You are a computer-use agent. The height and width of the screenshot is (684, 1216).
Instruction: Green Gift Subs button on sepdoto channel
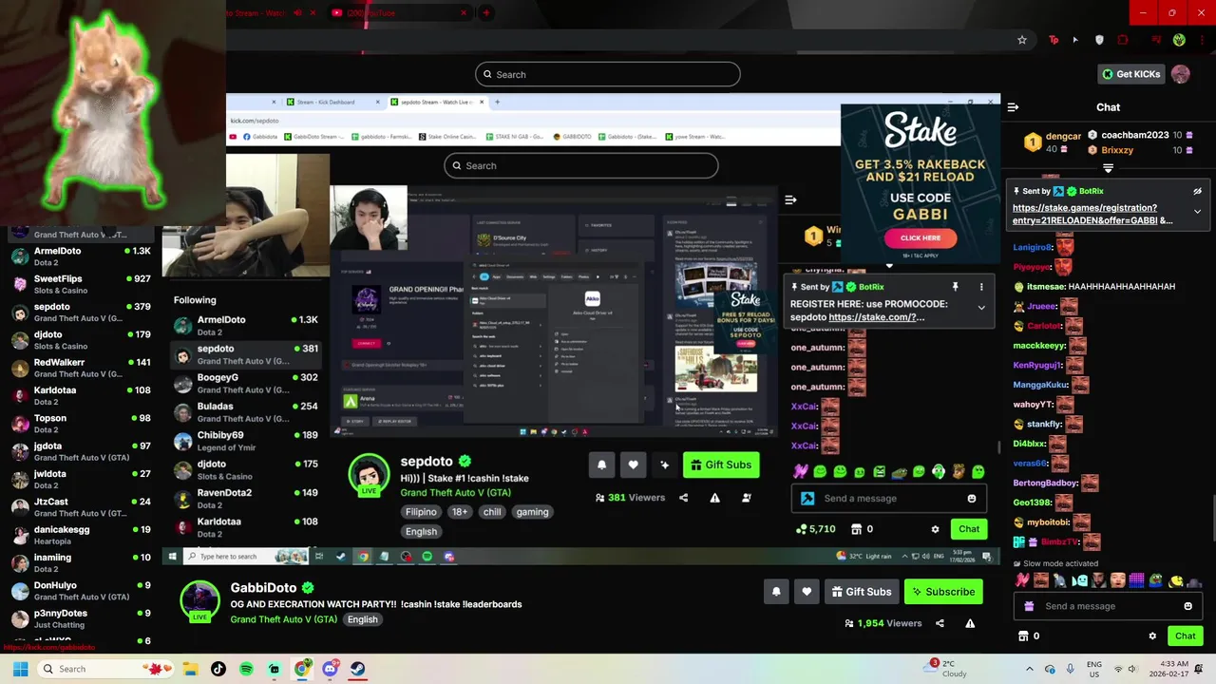(720, 465)
